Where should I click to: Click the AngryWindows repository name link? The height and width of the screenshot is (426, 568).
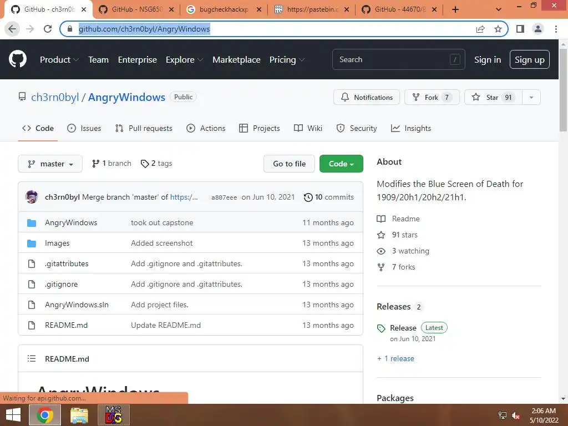(126, 97)
